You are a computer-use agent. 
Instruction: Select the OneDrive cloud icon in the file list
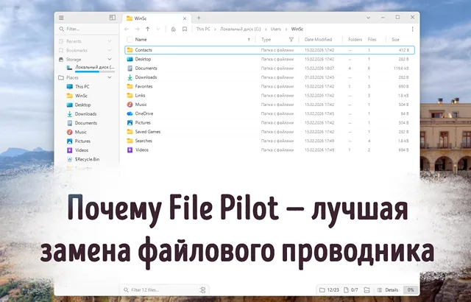(130, 113)
